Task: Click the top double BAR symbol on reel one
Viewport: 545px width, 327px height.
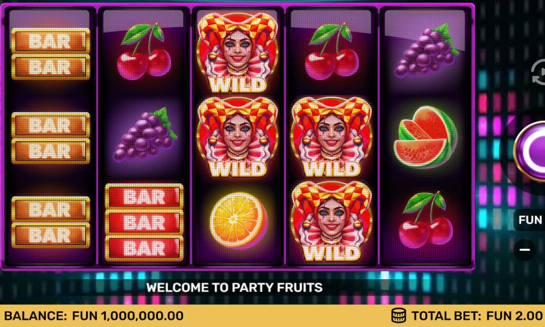Action: [x=51, y=54]
